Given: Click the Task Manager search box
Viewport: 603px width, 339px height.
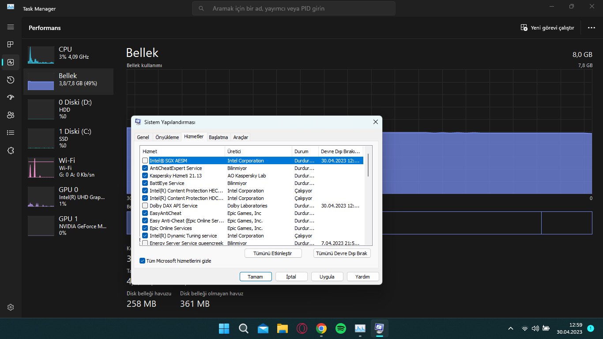Looking at the screenshot, I should 294,8.
